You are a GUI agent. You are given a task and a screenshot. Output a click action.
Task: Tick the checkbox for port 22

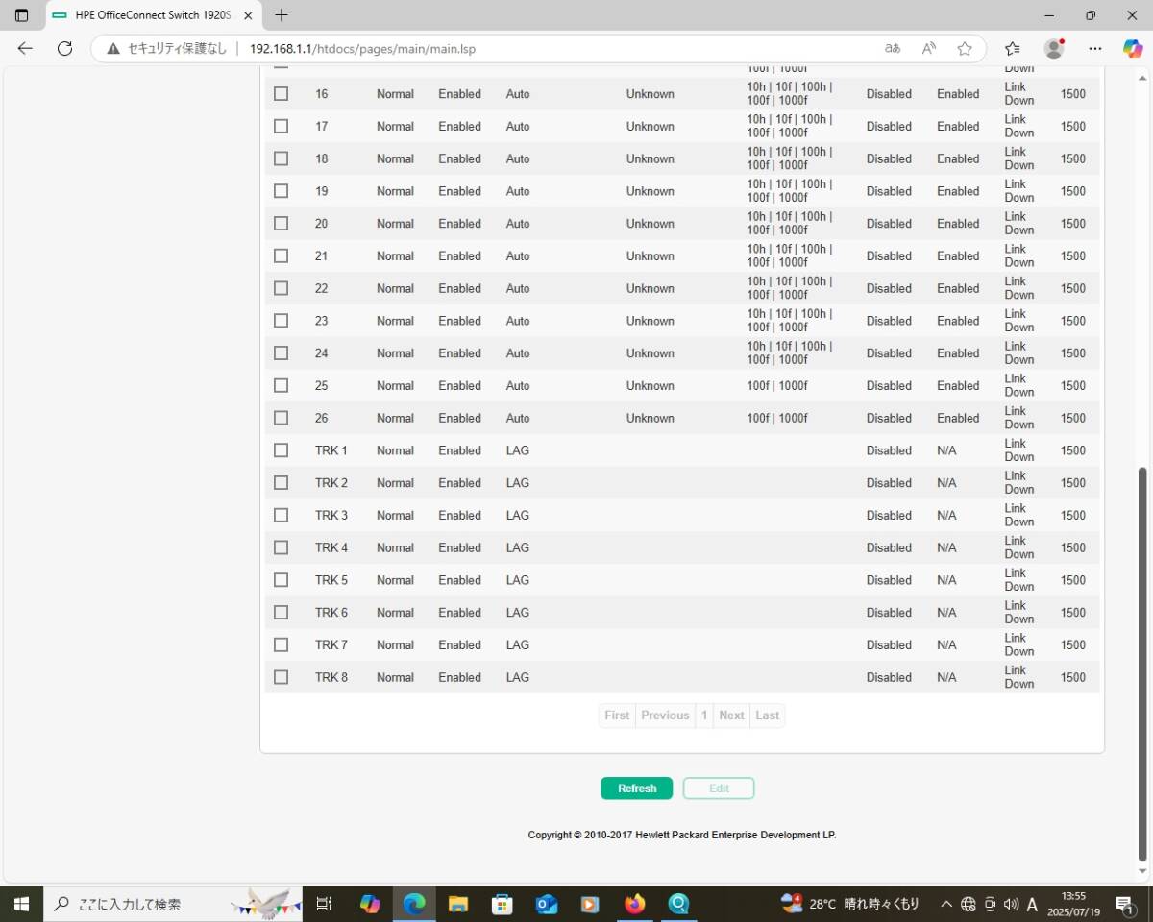281,288
